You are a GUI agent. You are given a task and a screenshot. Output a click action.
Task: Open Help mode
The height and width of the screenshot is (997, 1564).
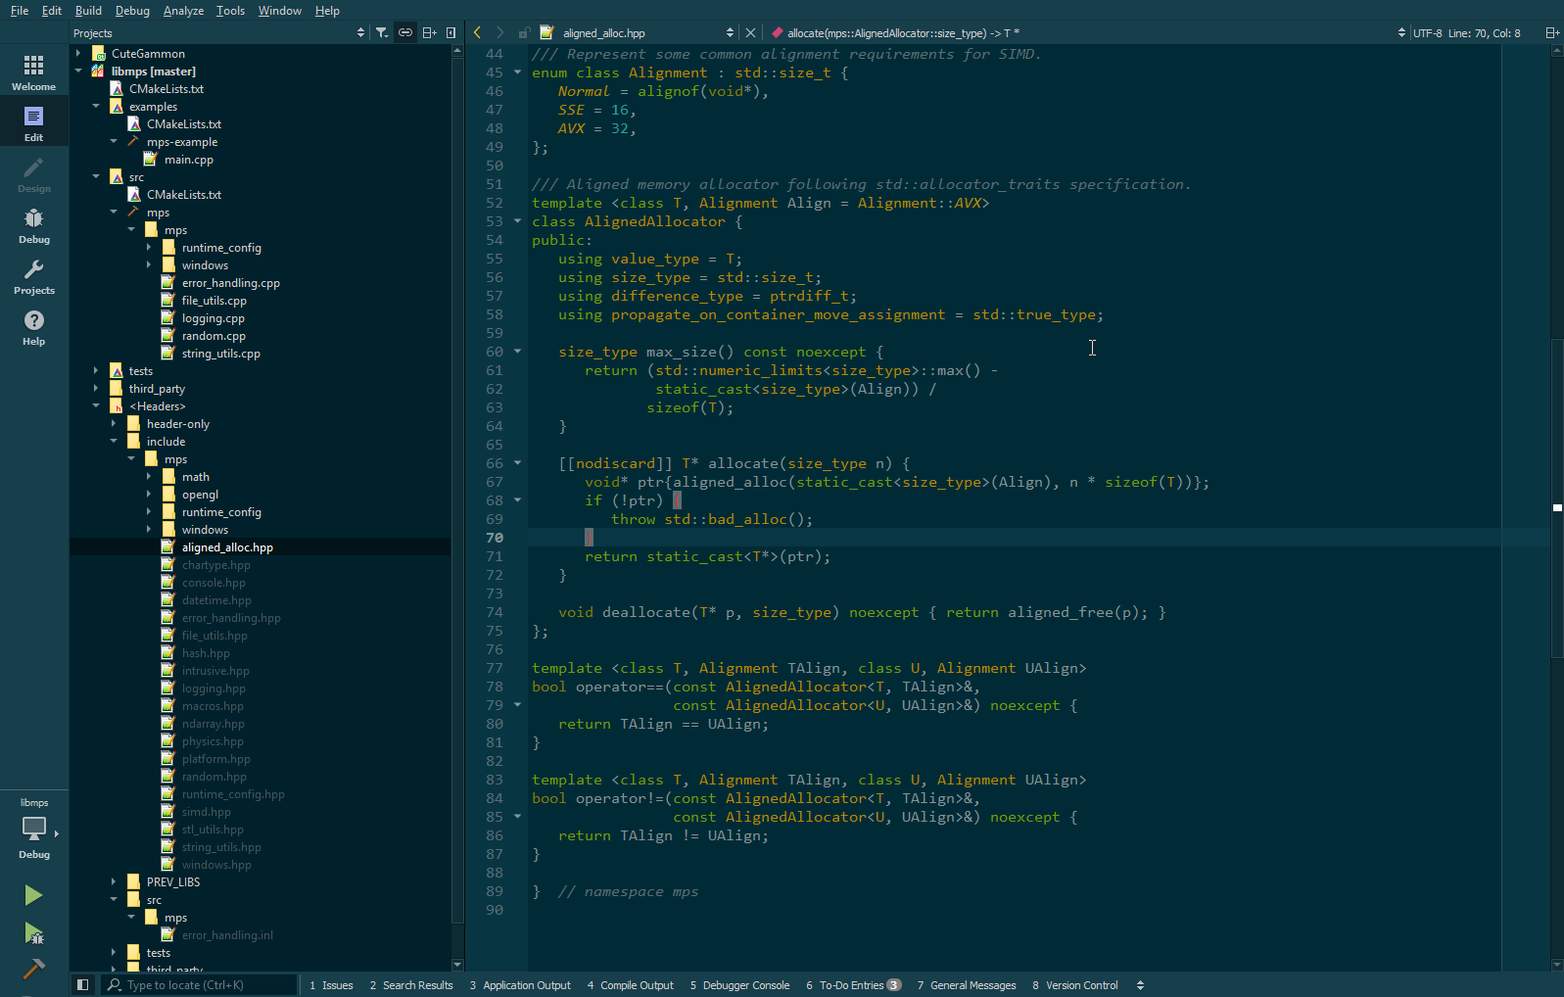34,327
